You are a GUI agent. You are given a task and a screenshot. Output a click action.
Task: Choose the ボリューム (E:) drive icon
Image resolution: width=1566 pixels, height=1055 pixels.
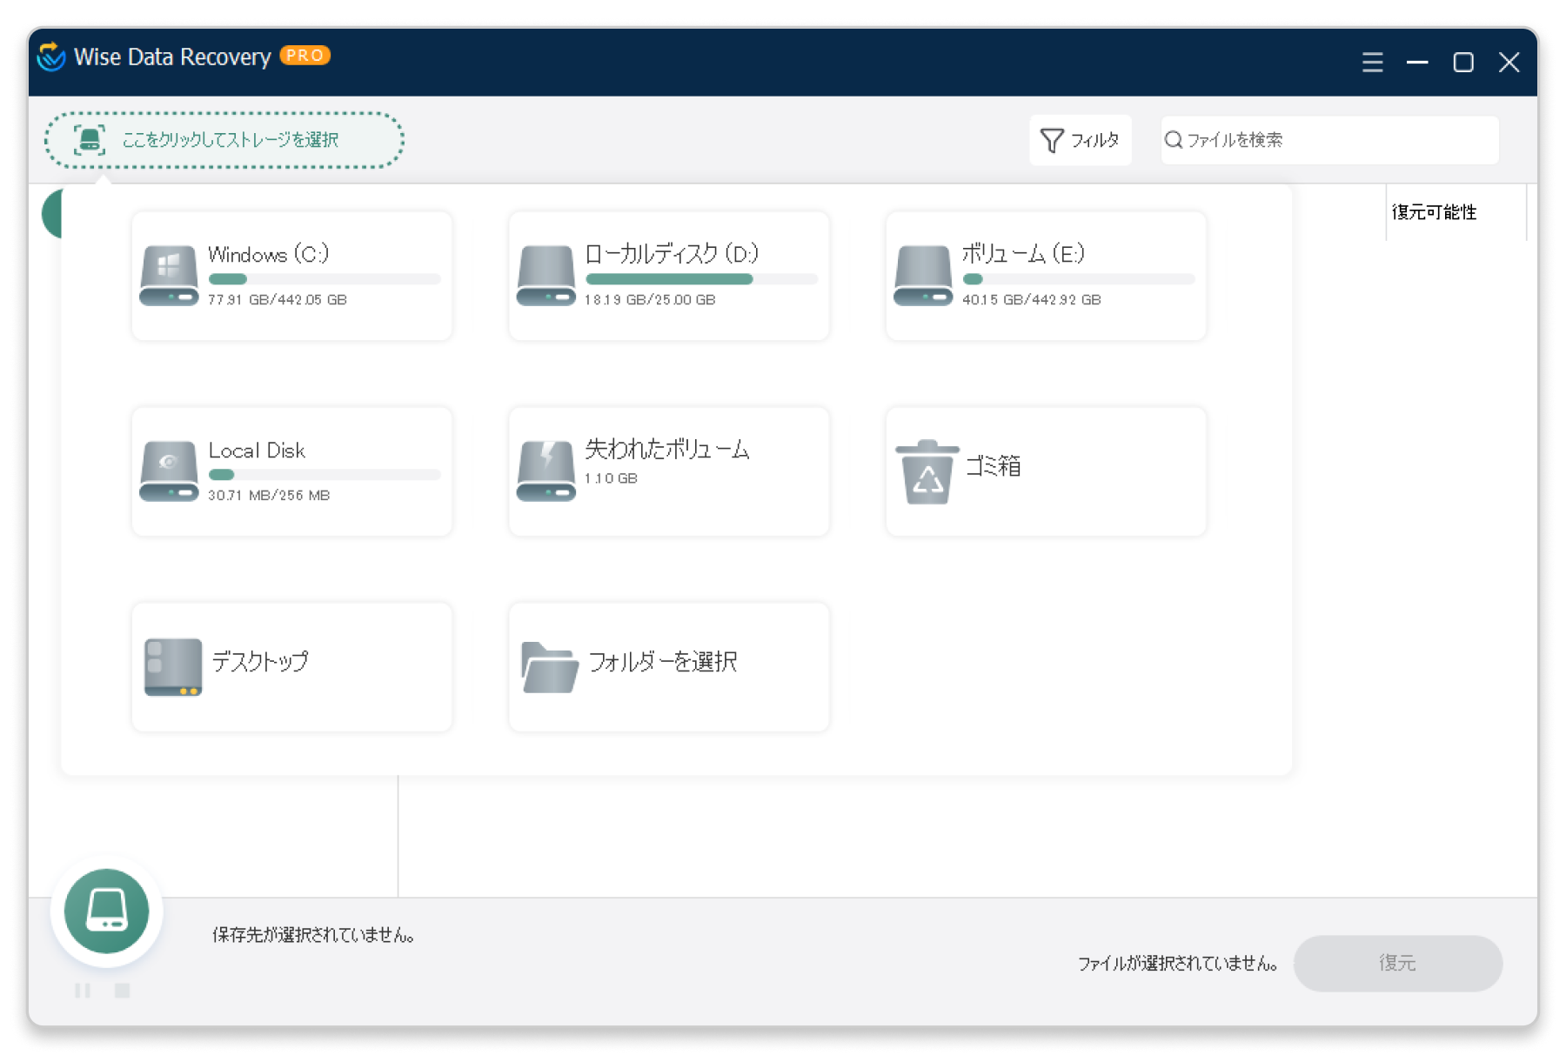point(923,276)
